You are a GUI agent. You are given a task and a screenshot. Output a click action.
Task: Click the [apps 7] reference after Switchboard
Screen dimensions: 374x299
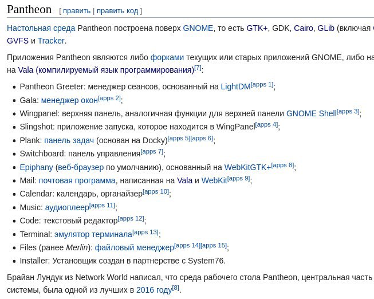pos(152,152)
